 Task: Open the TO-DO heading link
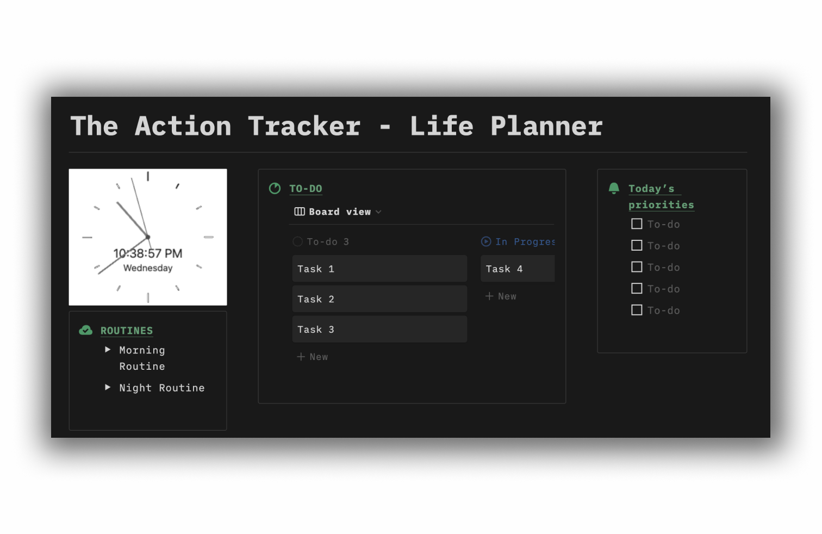306,188
